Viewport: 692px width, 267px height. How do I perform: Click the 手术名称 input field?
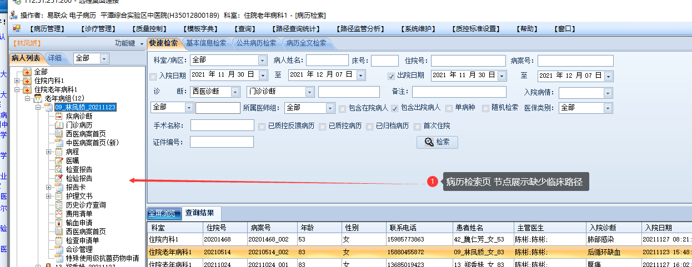point(222,125)
